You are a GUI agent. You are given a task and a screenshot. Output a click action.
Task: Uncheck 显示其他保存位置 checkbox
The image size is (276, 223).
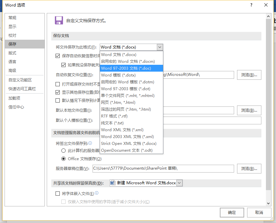(57, 92)
